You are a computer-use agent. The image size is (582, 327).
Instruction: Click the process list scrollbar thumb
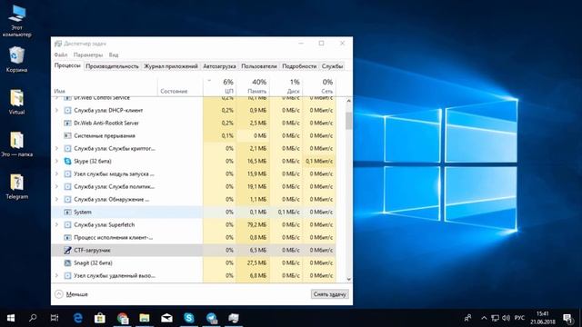point(348,120)
